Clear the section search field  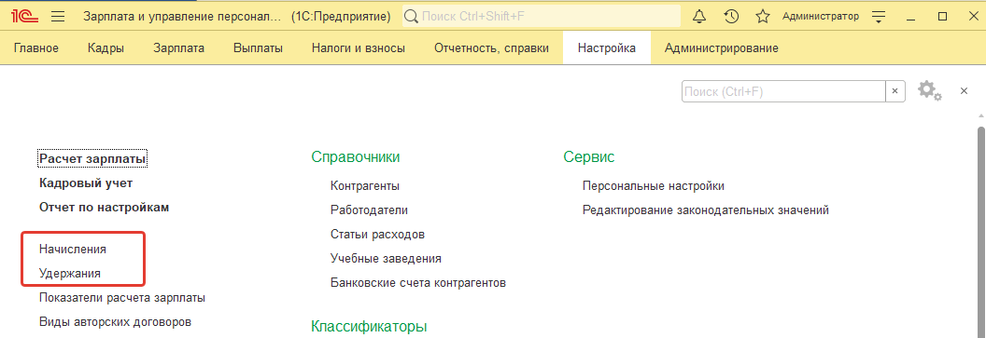tap(895, 91)
